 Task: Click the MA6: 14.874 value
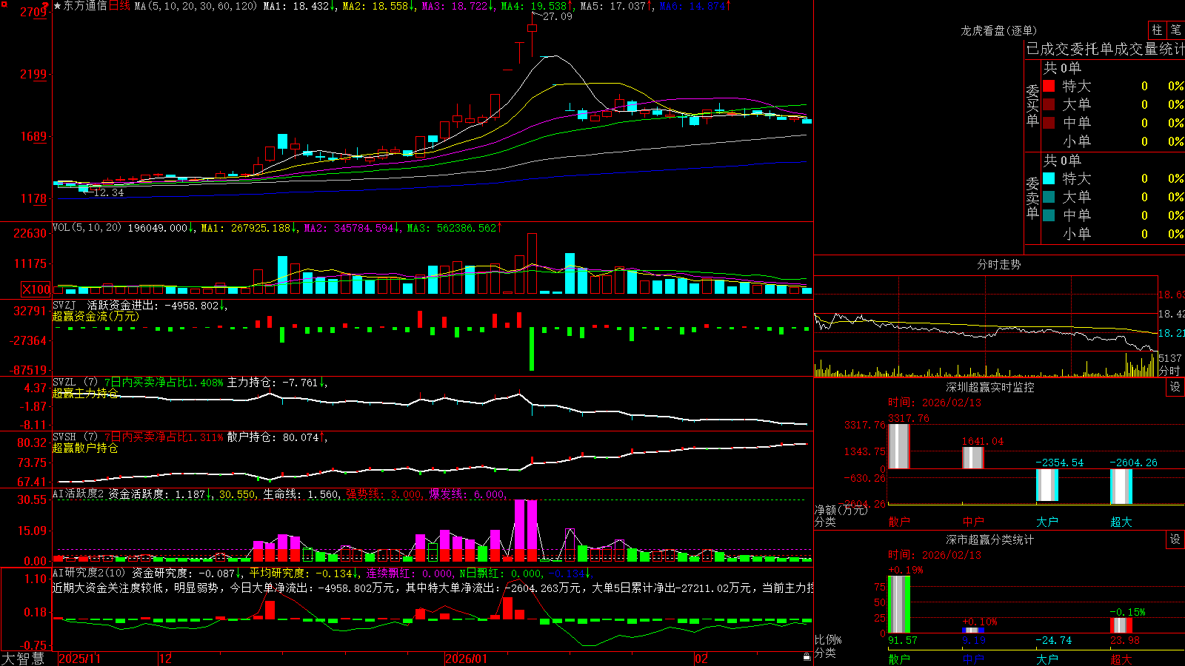click(695, 6)
